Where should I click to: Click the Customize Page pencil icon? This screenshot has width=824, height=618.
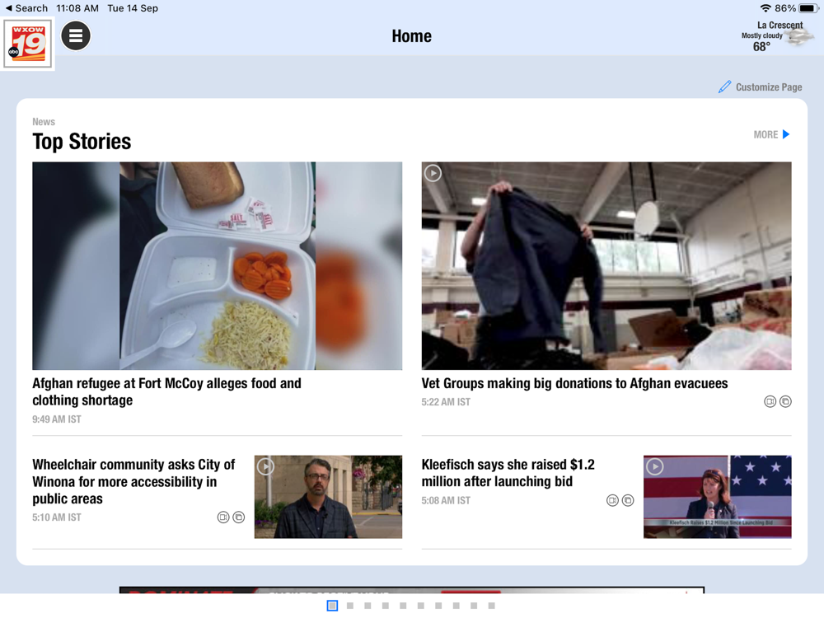click(x=724, y=87)
